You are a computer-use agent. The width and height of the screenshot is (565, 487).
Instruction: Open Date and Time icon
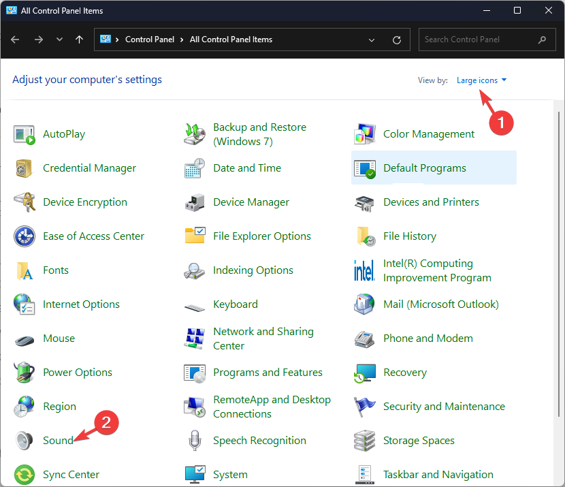[x=195, y=168]
